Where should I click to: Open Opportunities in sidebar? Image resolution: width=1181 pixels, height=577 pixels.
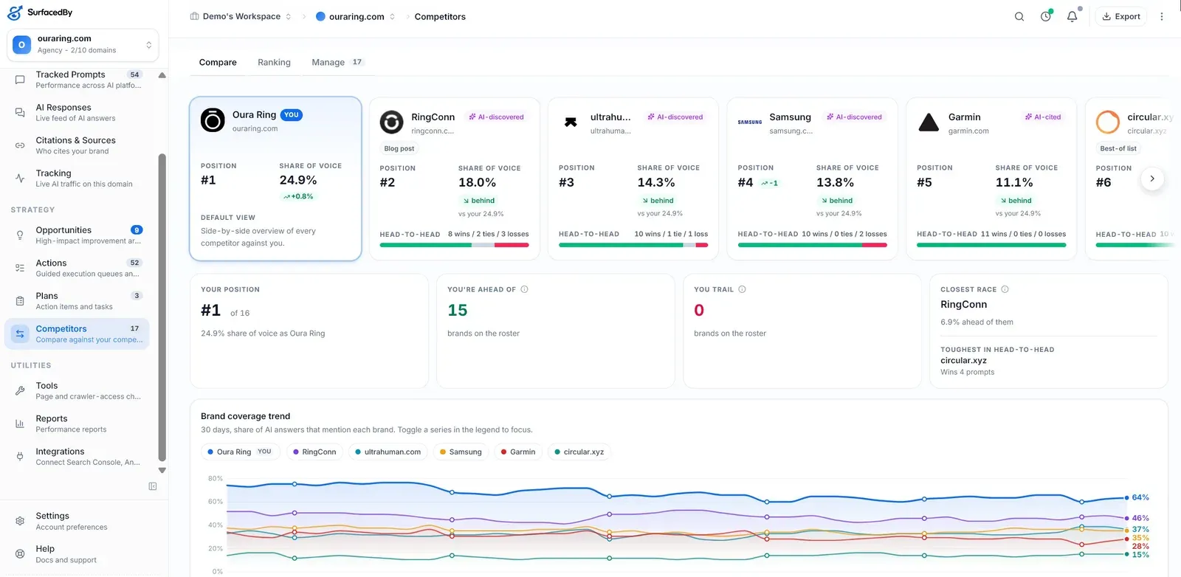[x=78, y=235]
